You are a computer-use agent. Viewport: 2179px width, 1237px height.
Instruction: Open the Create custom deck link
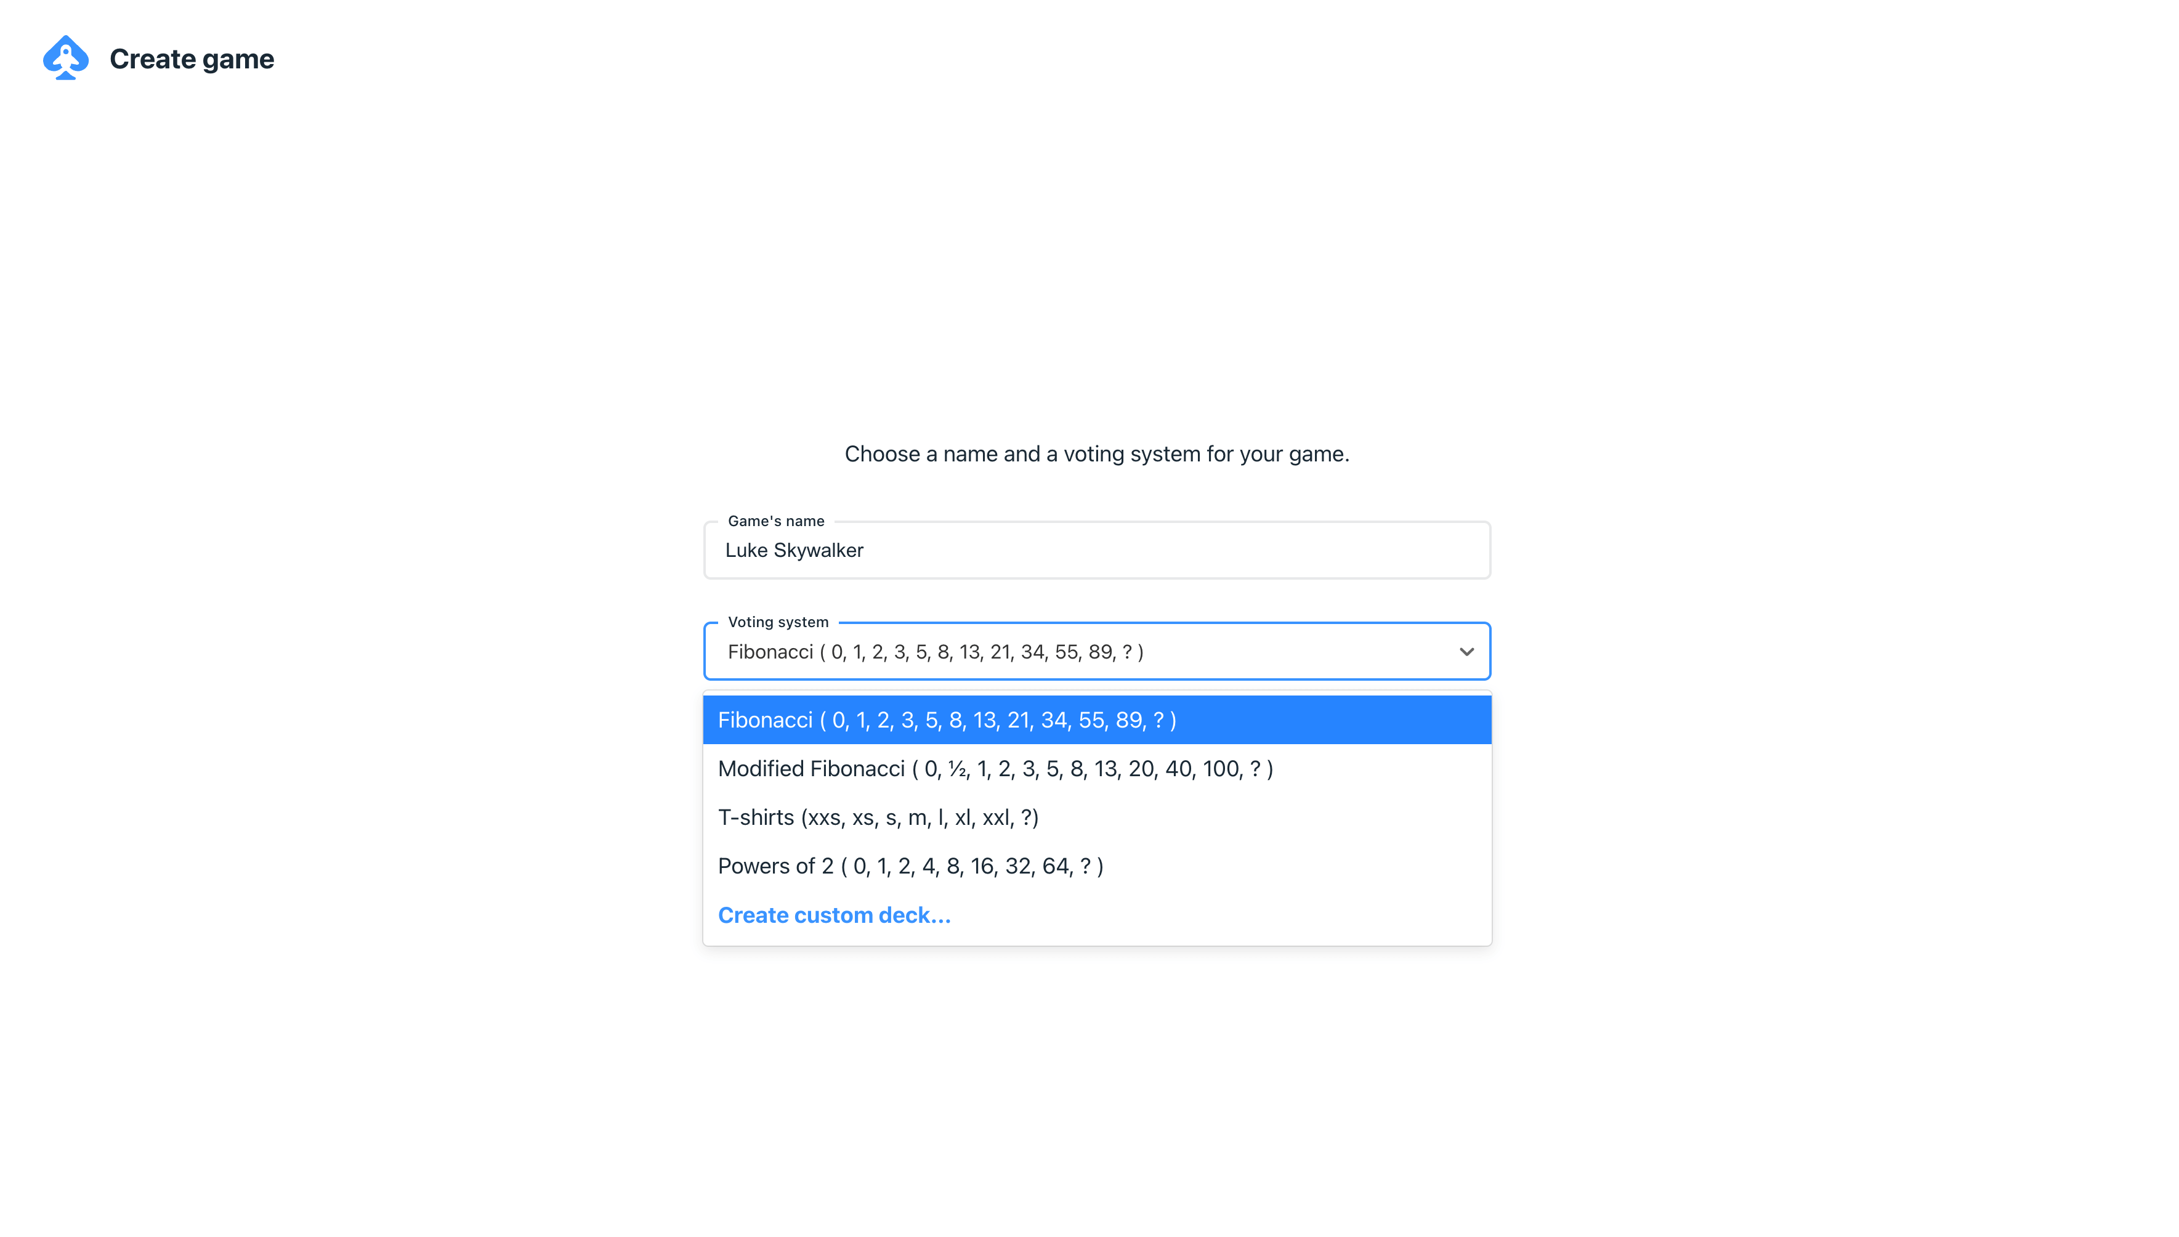pos(834,915)
